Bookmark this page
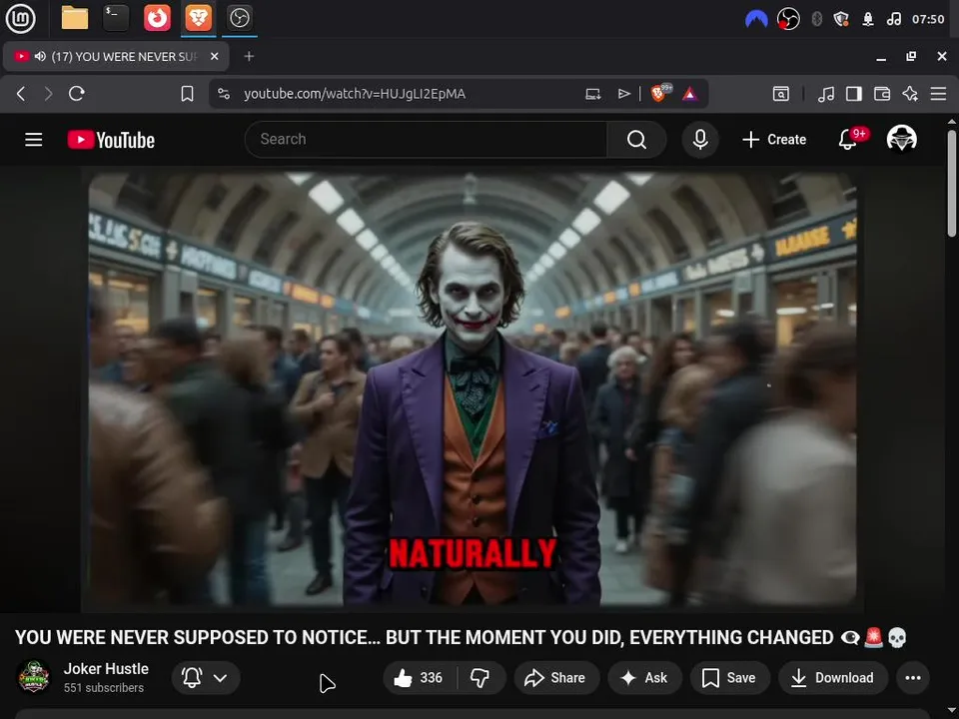Image resolution: width=959 pixels, height=719 pixels. pos(187,94)
